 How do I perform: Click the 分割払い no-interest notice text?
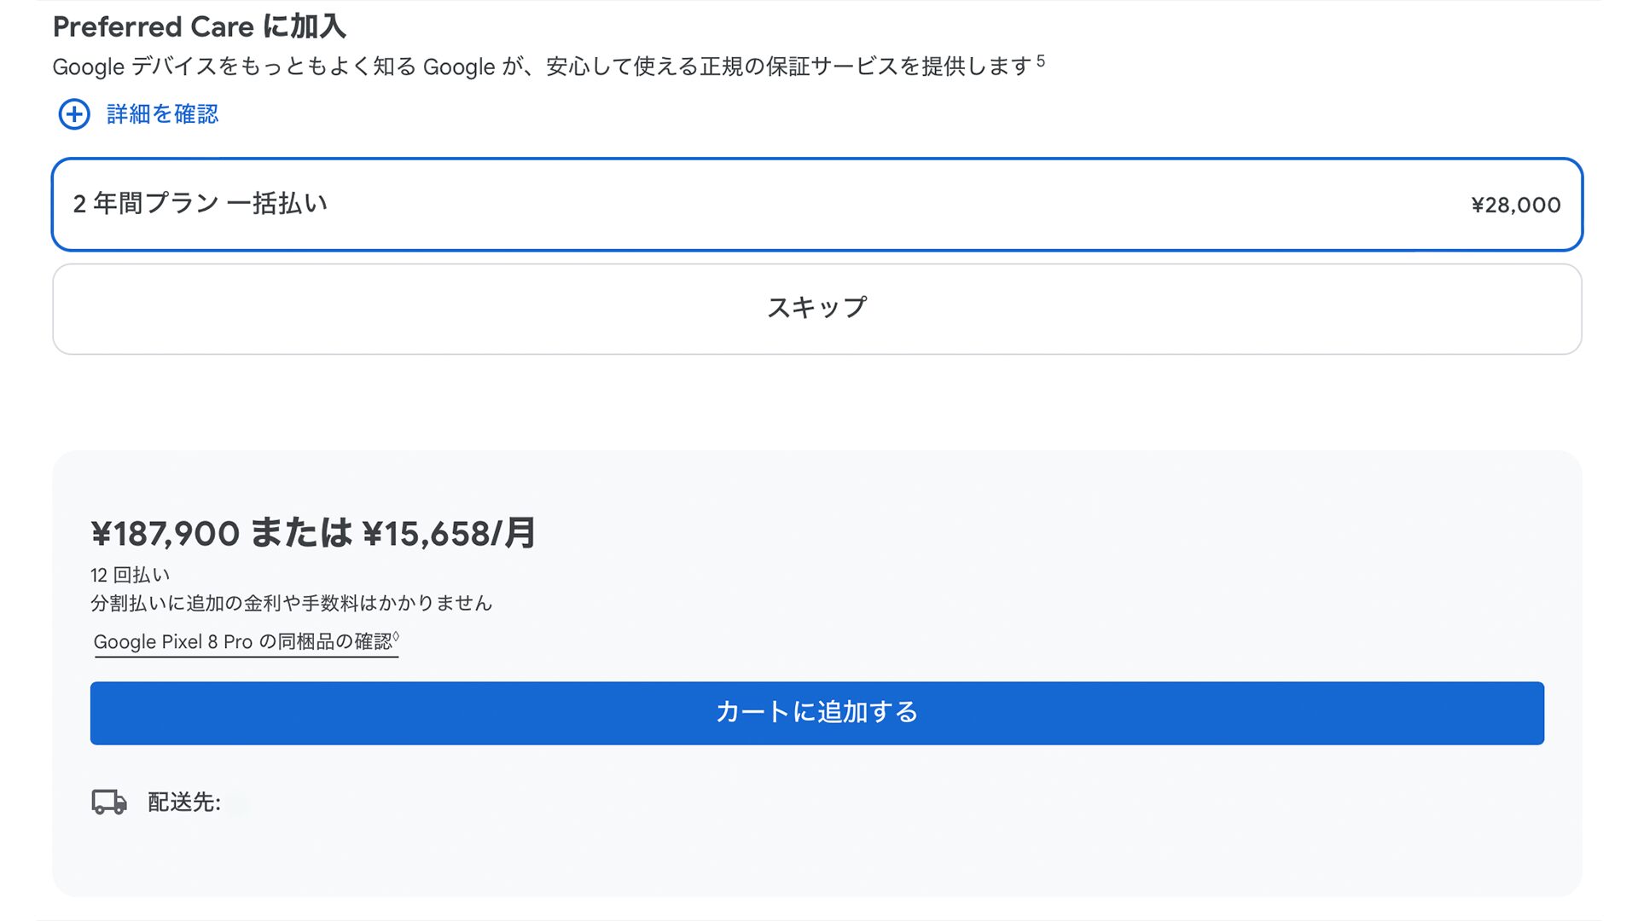click(291, 604)
